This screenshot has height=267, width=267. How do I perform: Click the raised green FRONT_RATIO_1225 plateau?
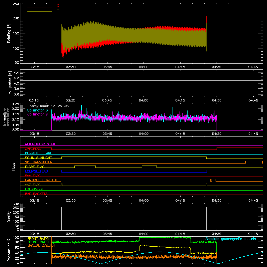tap(165, 238)
